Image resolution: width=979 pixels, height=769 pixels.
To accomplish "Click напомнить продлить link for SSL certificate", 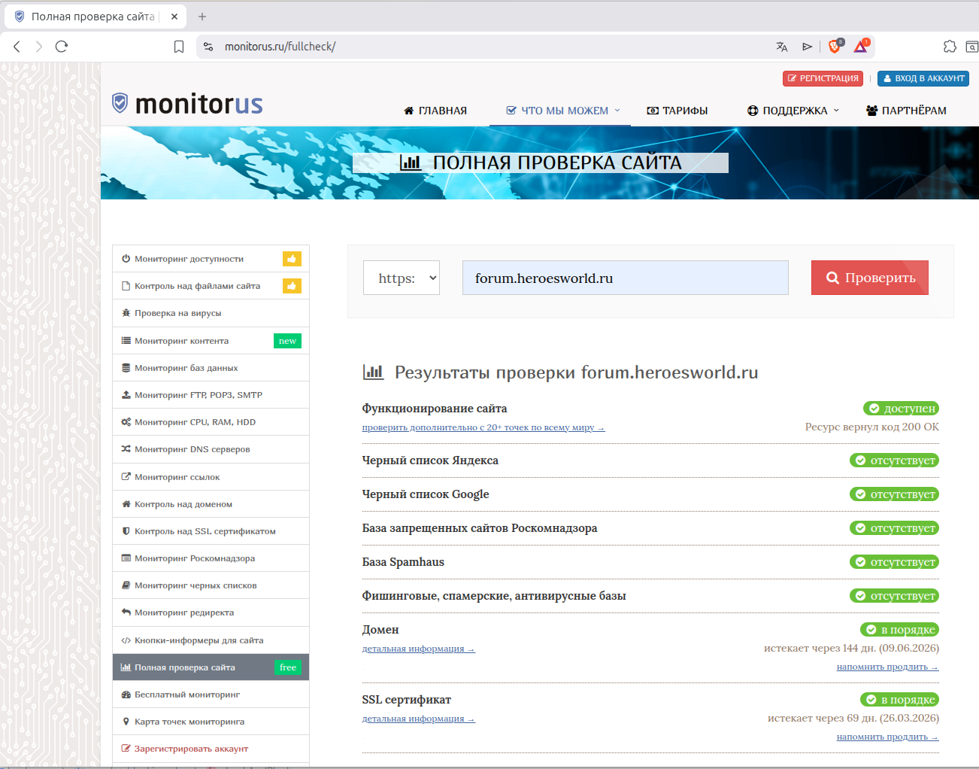I will [x=887, y=737].
